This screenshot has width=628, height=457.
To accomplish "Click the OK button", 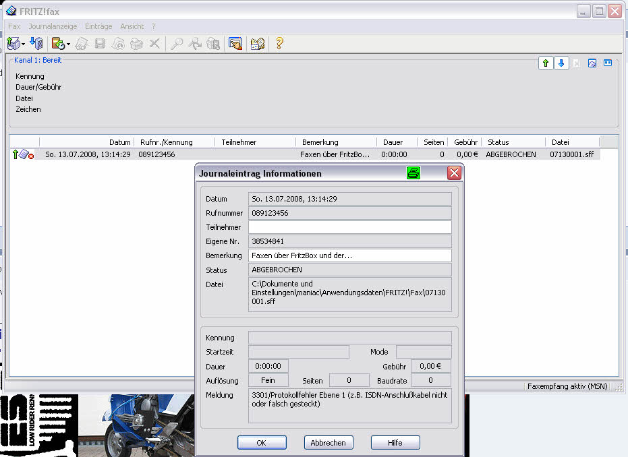I will click(x=262, y=443).
